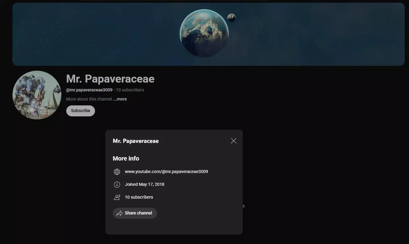Open the channel URL www.youtube.com/@mr.papaveraceae3009
The width and height of the screenshot is (409, 244).
click(166, 172)
